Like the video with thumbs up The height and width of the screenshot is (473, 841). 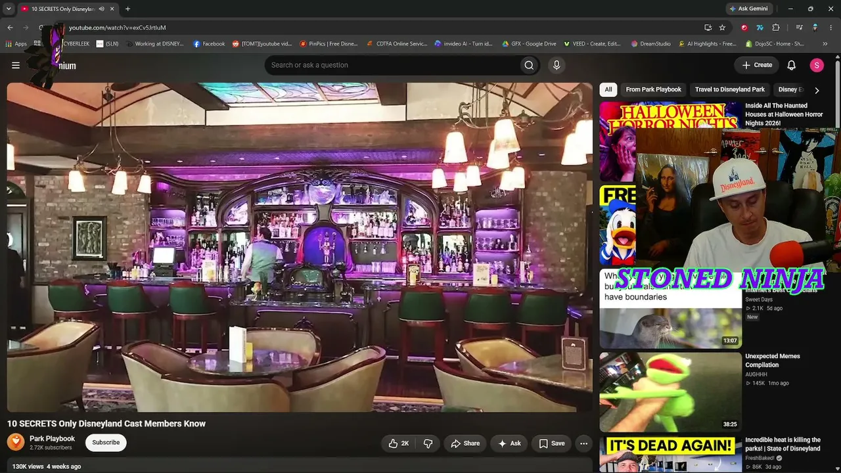pos(399,443)
